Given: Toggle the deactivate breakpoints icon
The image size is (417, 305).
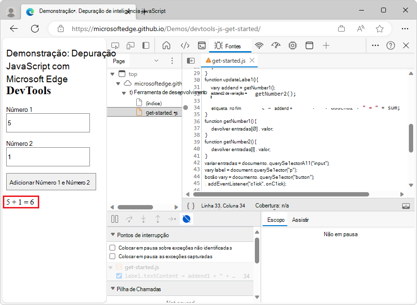Looking at the screenshot, I should pos(187,219).
